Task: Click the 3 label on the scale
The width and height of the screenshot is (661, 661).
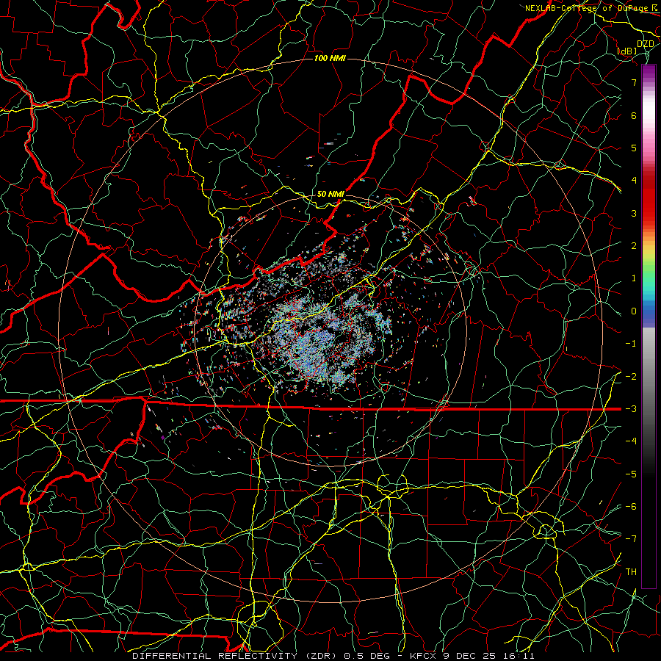Action: coord(634,213)
